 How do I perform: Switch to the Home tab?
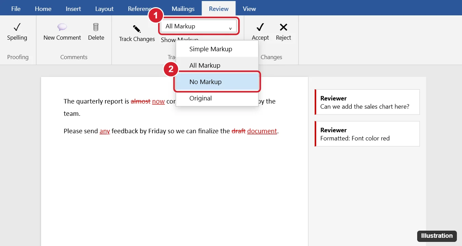[x=43, y=9]
